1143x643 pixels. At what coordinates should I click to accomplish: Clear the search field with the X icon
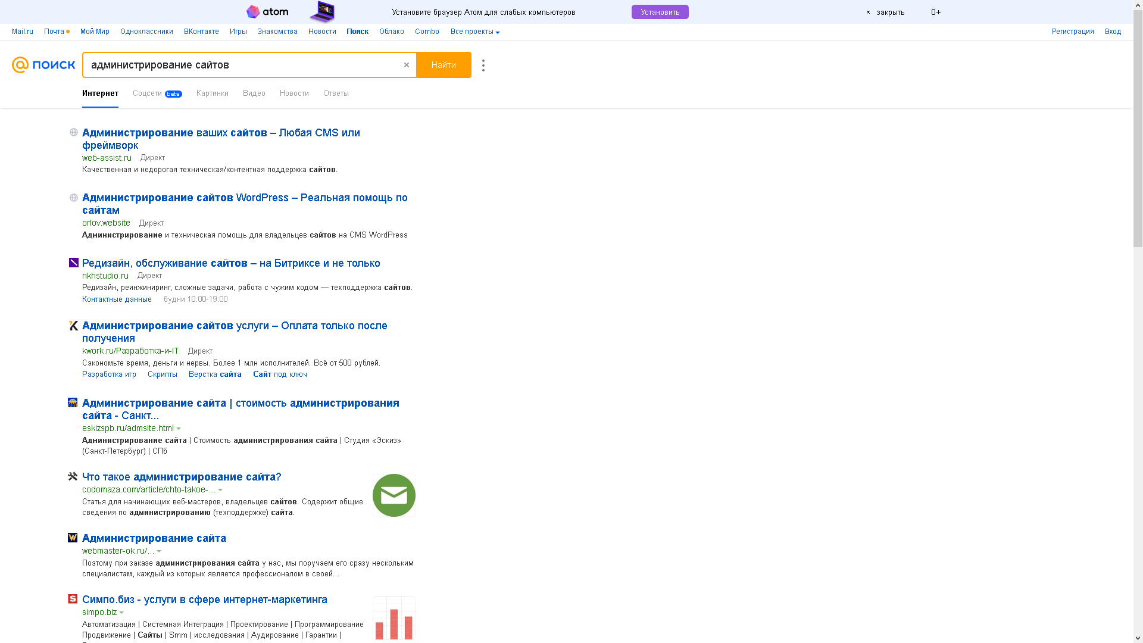(407, 65)
